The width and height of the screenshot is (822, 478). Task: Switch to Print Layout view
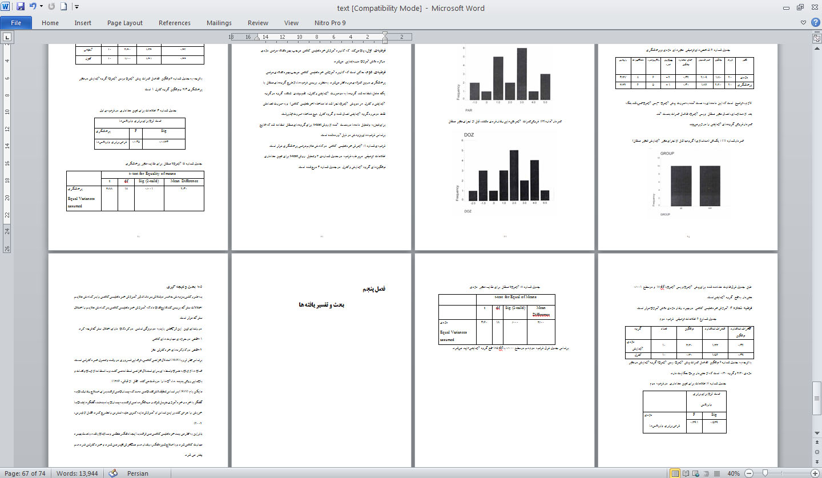[675, 473]
